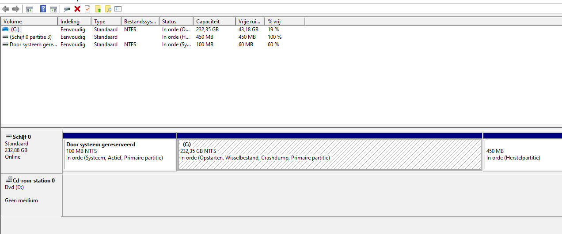Viewport: 562px width, 234px height.
Task: Click the '100 %' free percentage cell
Action: point(274,37)
